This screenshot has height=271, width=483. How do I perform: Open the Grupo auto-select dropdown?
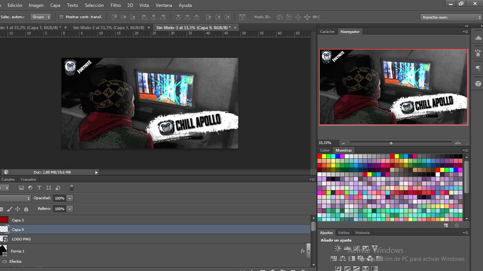coord(41,17)
